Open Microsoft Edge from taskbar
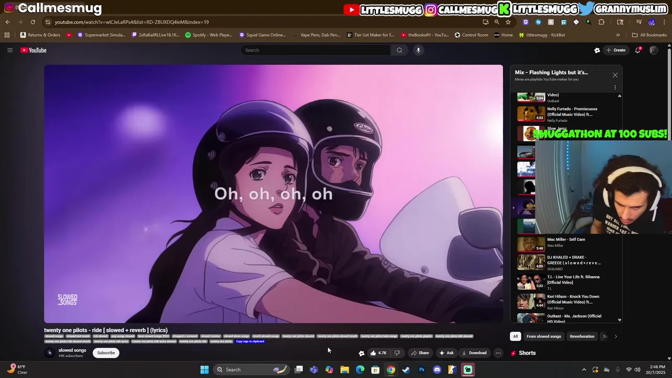 (x=360, y=370)
